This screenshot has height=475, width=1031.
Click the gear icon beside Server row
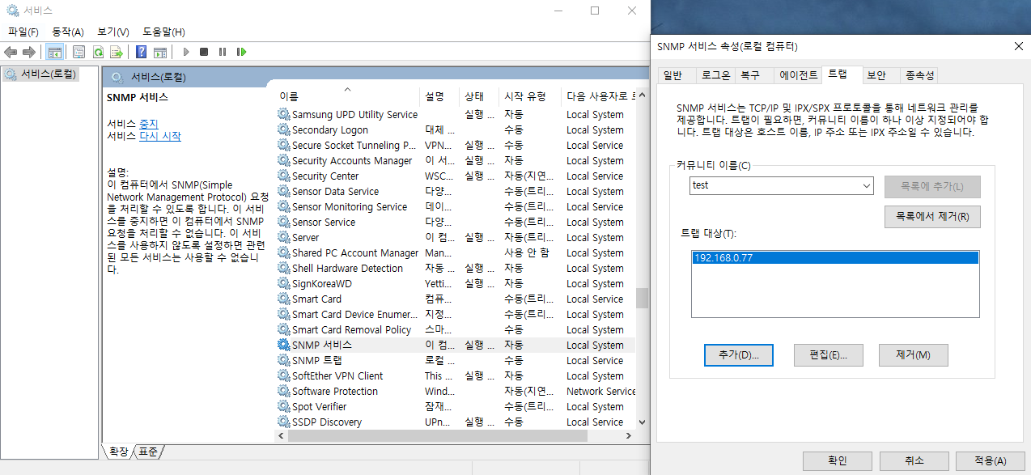click(283, 237)
